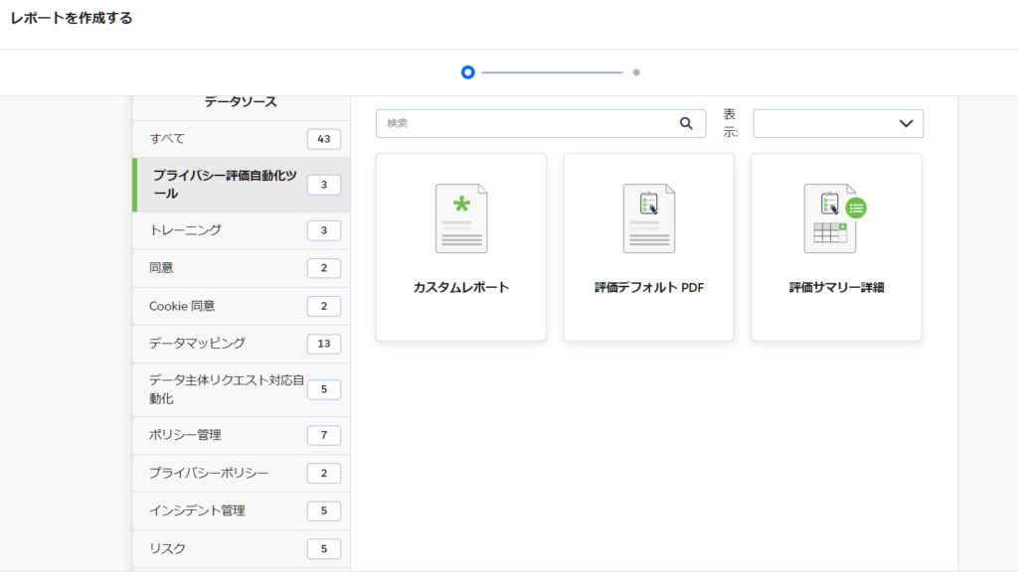Select the カスタムレポート asterisk document icon

461,218
